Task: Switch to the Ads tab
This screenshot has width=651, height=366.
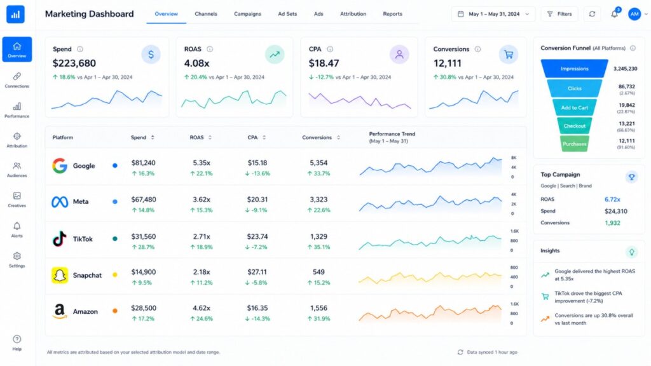Action: click(x=319, y=14)
